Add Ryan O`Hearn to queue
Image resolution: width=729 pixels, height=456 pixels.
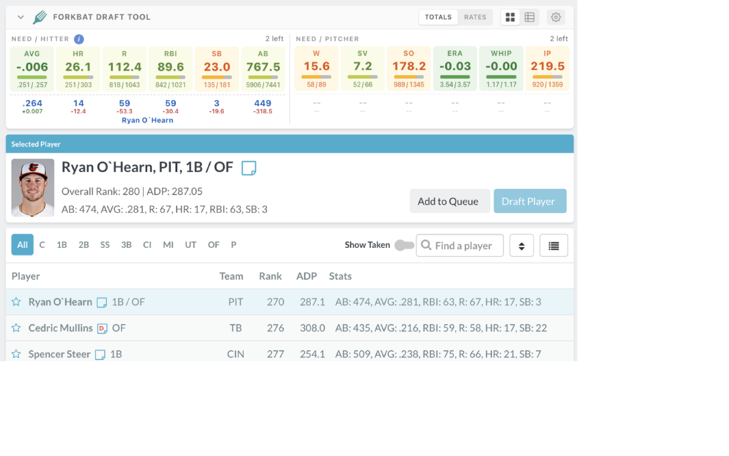450,201
